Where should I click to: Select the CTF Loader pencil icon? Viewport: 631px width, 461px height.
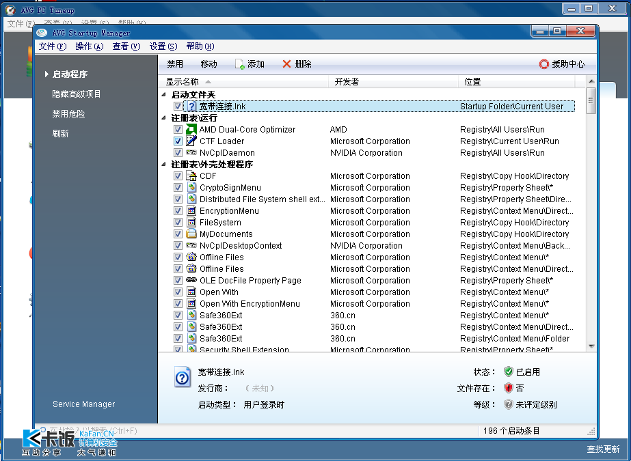coord(191,141)
